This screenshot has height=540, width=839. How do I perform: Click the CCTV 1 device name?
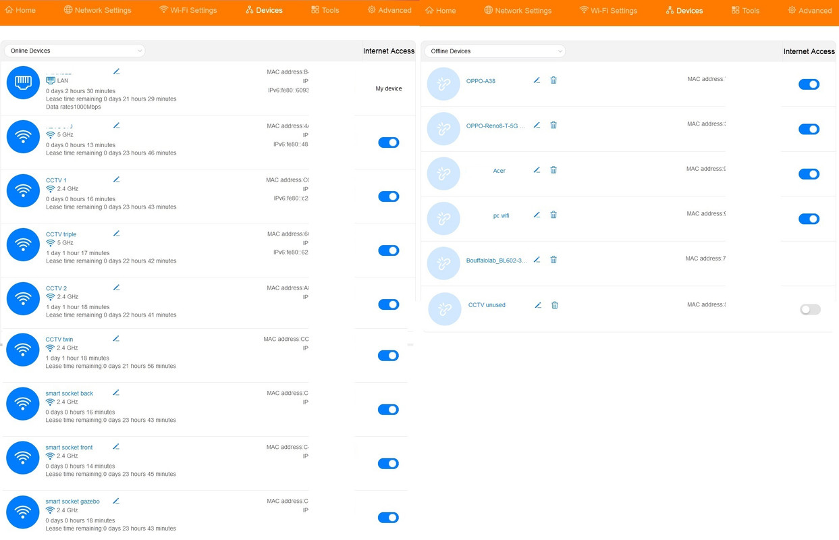point(56,180)
